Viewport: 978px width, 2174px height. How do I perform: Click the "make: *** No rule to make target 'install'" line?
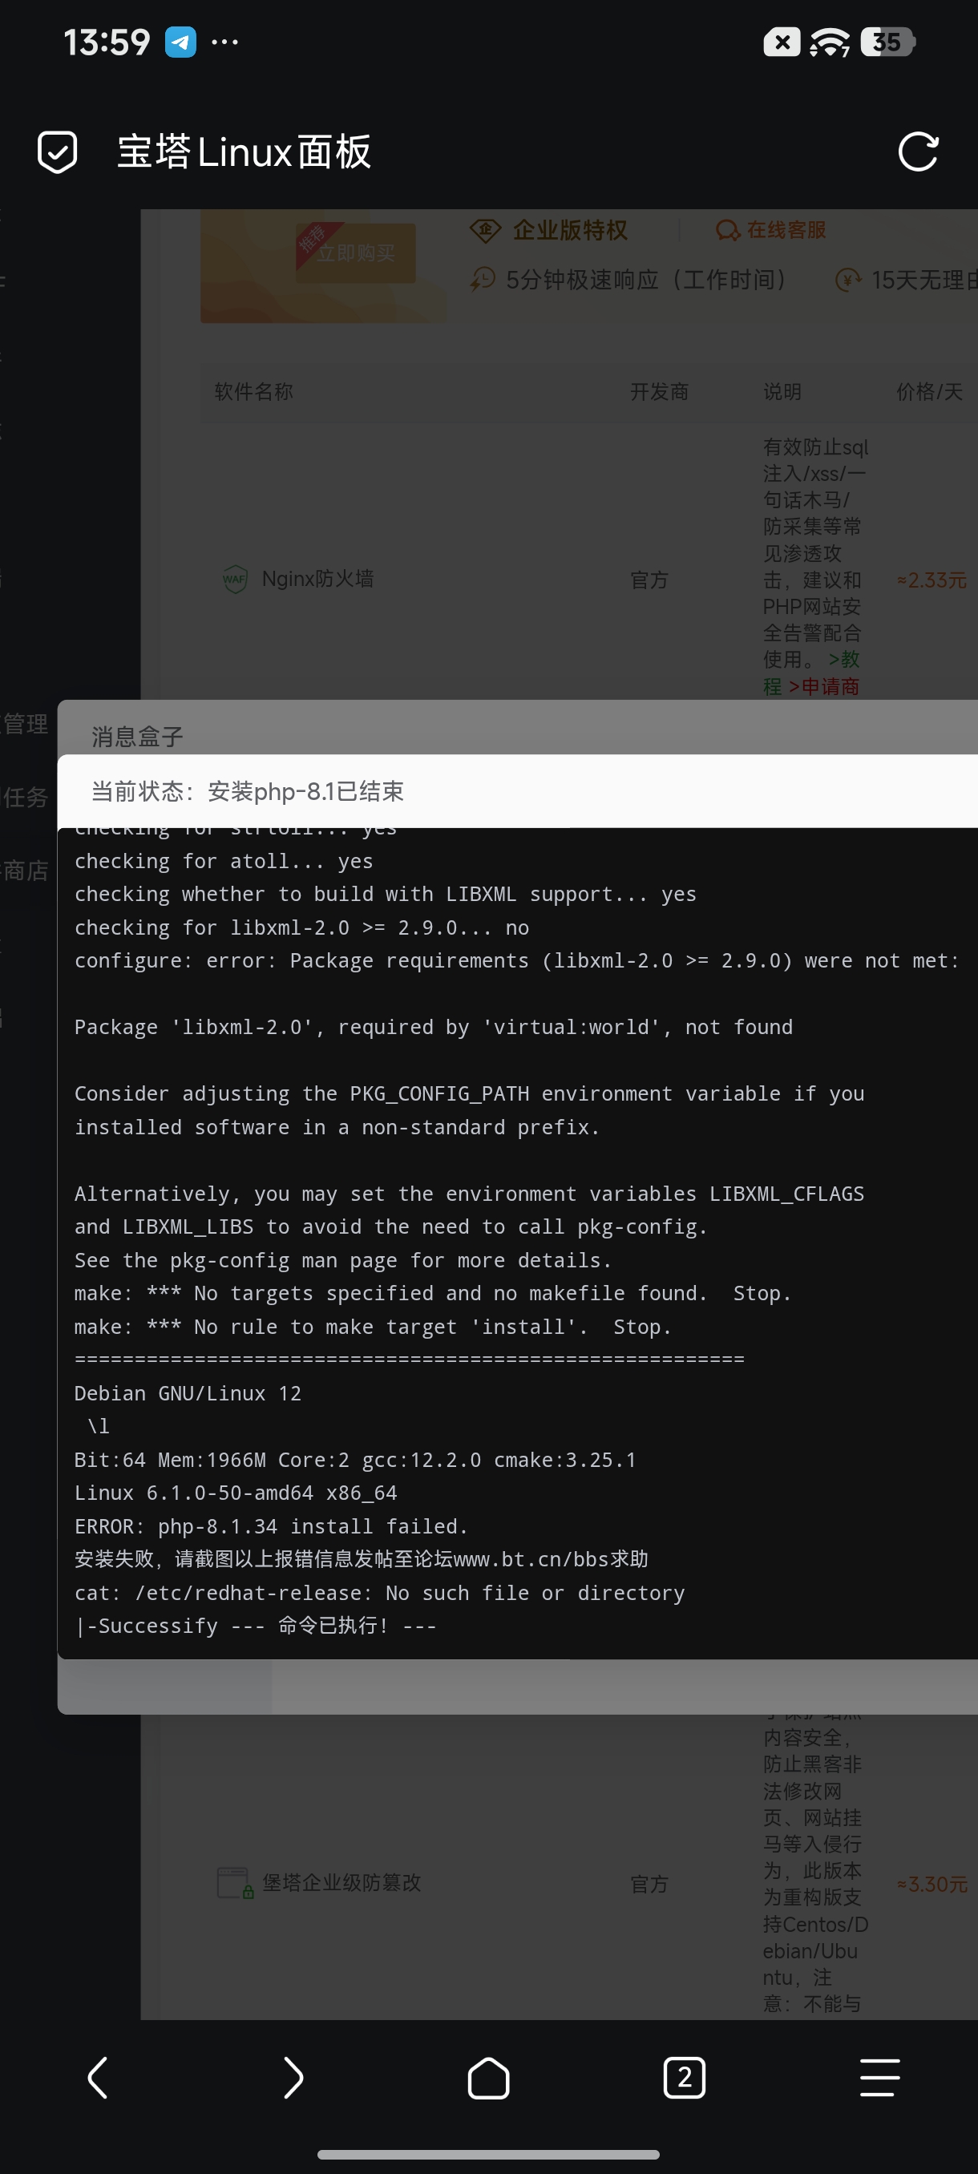tap(372, 1327)
